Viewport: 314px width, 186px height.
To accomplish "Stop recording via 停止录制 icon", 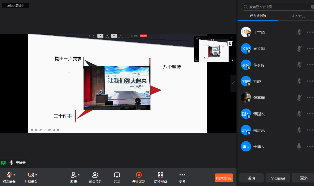I will tap(138, 175).
